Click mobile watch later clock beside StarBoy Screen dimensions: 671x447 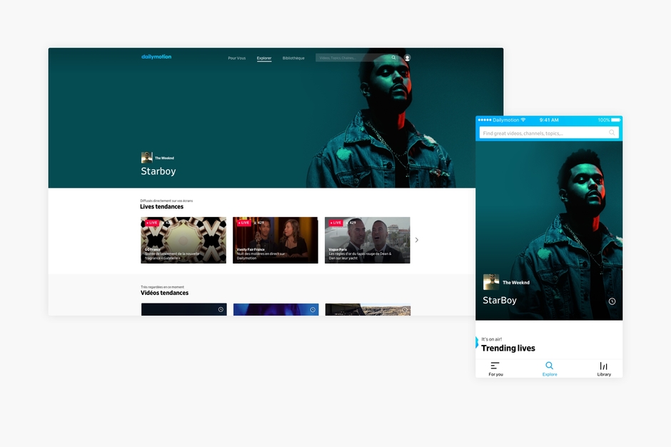tap(612, 301)
